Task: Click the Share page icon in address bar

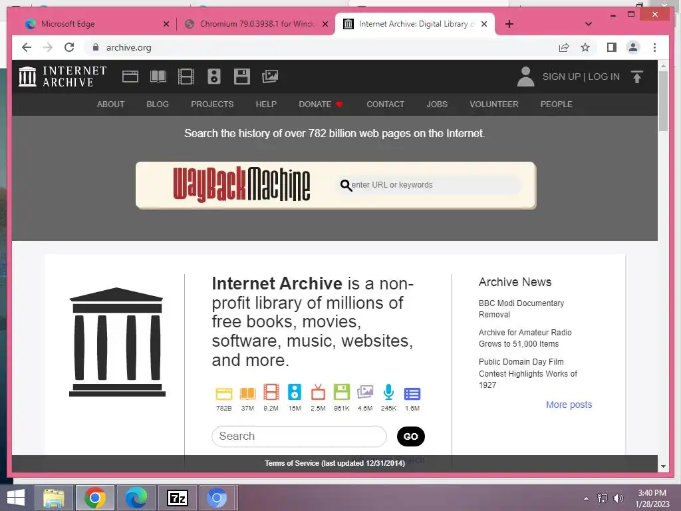Action: tap(564, 47)
